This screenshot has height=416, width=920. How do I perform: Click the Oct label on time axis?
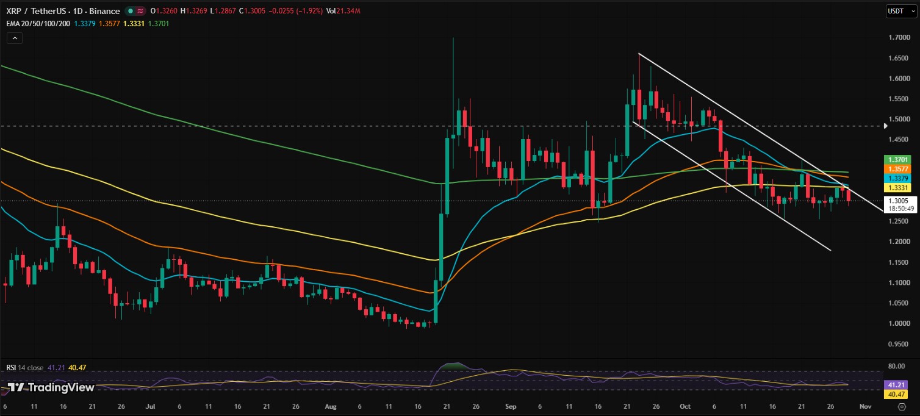[685, 406]
